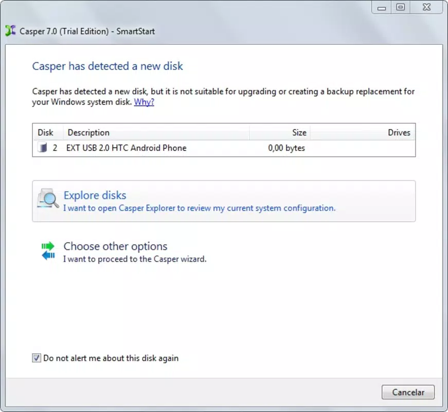Open the Why? help link
Image resolution: width=448 pixels, height=412 pixels.
tap(144, 102)
